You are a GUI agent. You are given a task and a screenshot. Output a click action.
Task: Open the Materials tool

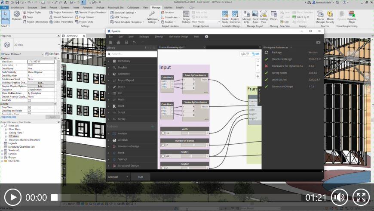(x=16, y=16)
